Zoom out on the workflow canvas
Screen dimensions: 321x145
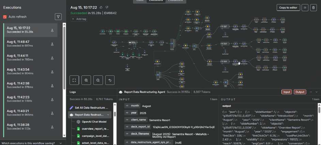point(98,80)
